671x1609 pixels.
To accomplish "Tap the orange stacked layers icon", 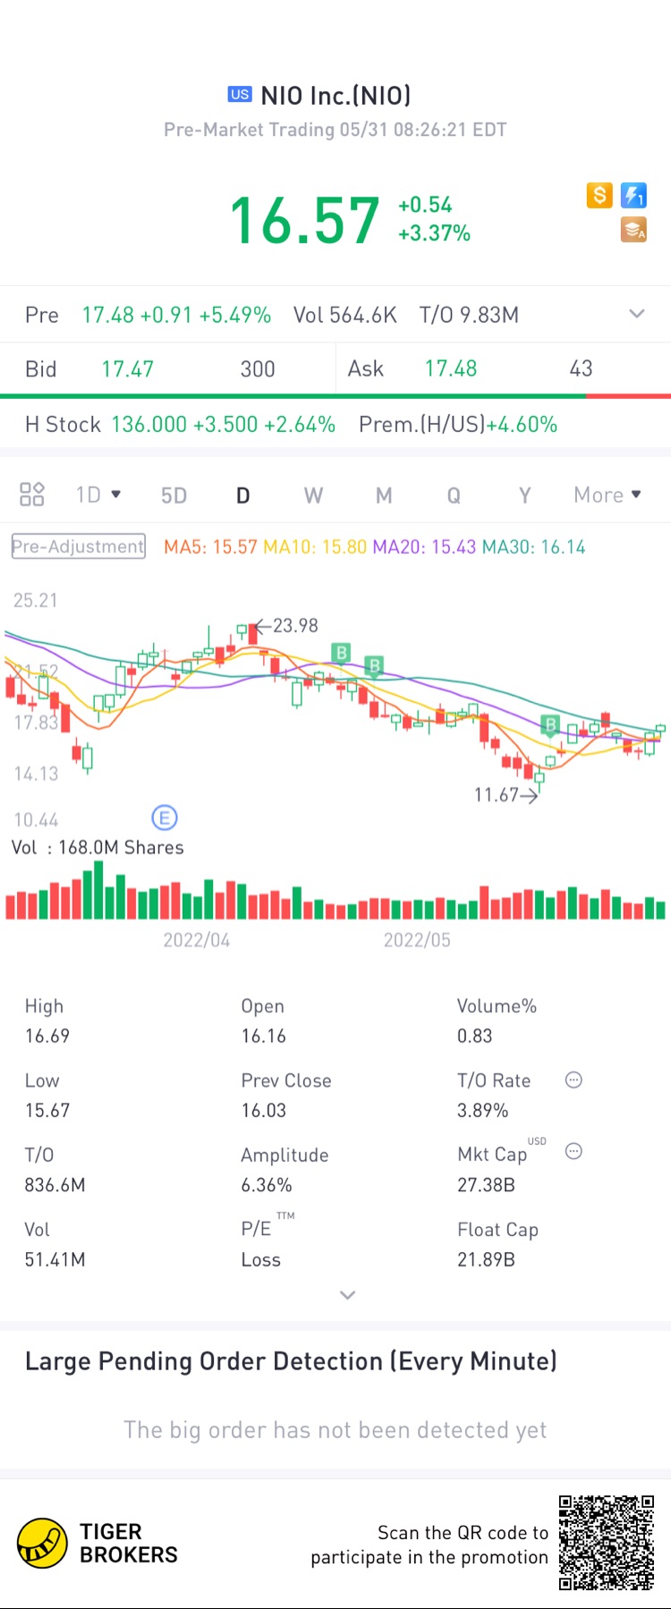I will click(x=634, y=230).
